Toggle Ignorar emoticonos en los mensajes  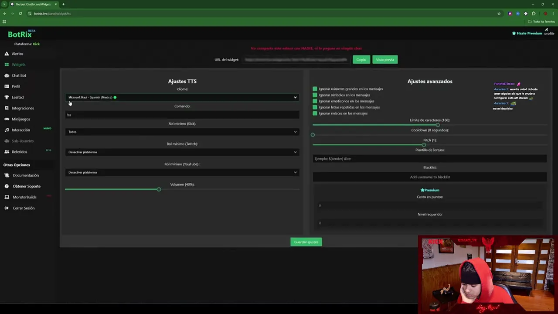315,101
